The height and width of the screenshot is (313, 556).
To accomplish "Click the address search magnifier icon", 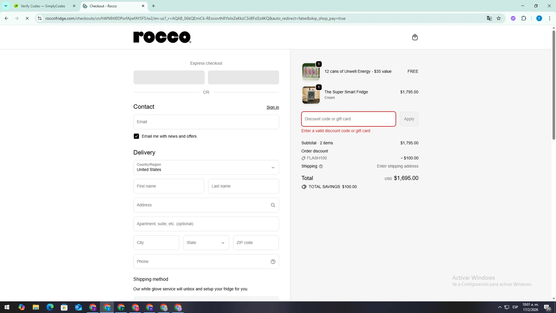I will (273, 205).
